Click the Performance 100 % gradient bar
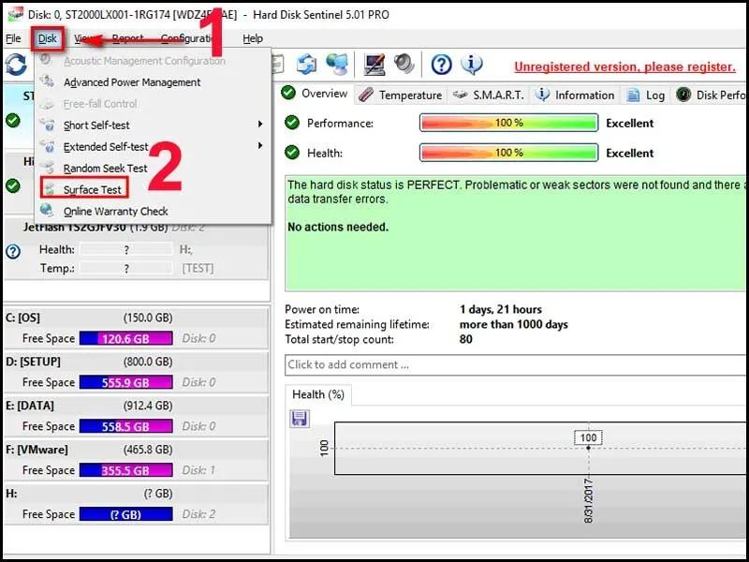This screenshot has width=749, height=562. click(x=508, y=123)
